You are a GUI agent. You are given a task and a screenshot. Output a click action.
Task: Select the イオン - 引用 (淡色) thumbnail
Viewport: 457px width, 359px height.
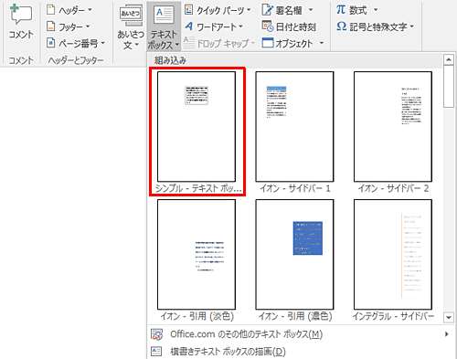[x=197, y=255]
